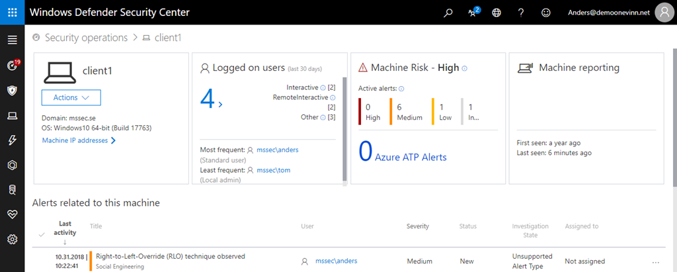Open the help question mark icon

coord(521,13)
